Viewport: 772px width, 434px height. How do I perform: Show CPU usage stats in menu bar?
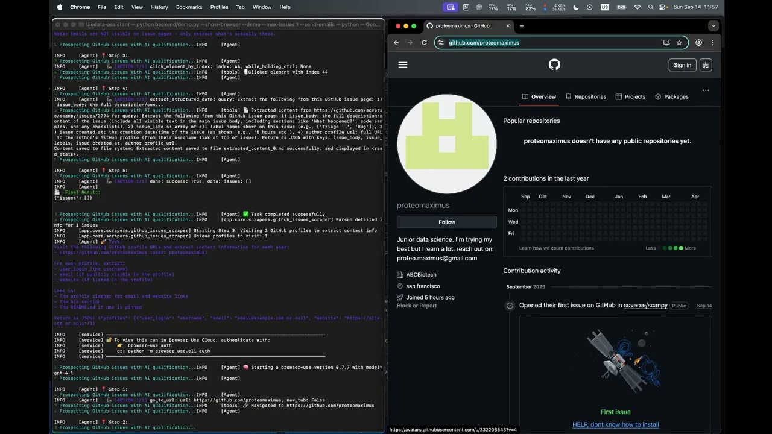coord(493,7)
